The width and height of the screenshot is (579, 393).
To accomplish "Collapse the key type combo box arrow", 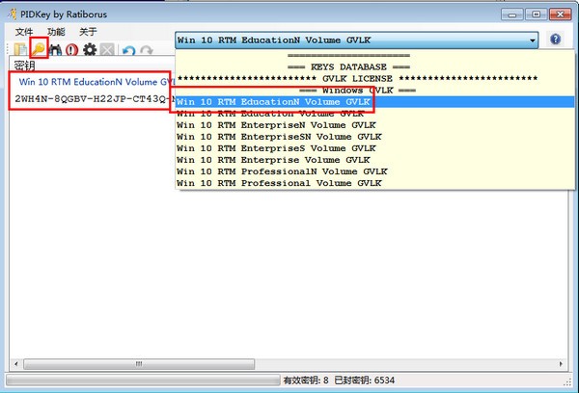I will click(x=532, y=39).
